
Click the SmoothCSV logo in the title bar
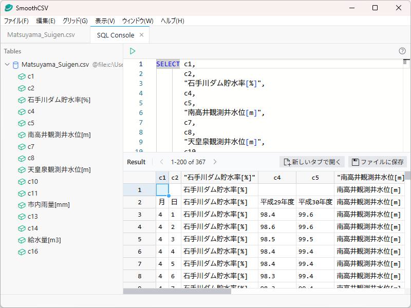(x=8, y=8)
